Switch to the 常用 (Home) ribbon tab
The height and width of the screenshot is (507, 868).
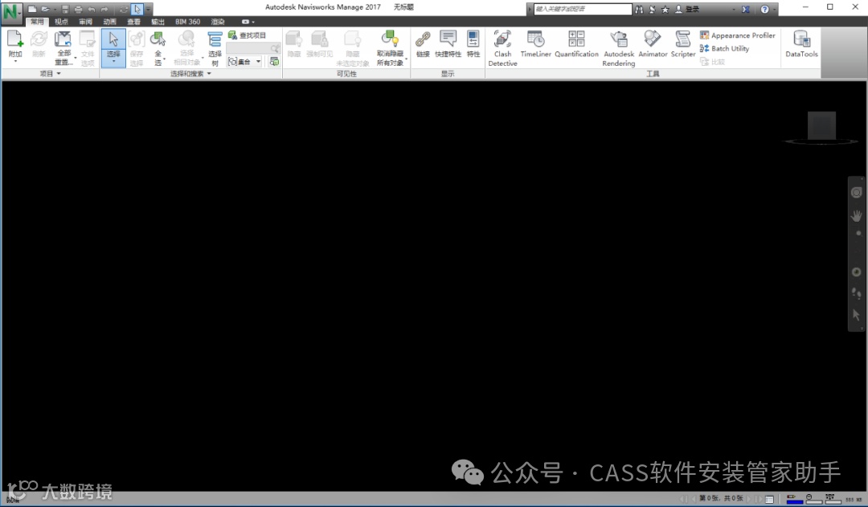37,22
